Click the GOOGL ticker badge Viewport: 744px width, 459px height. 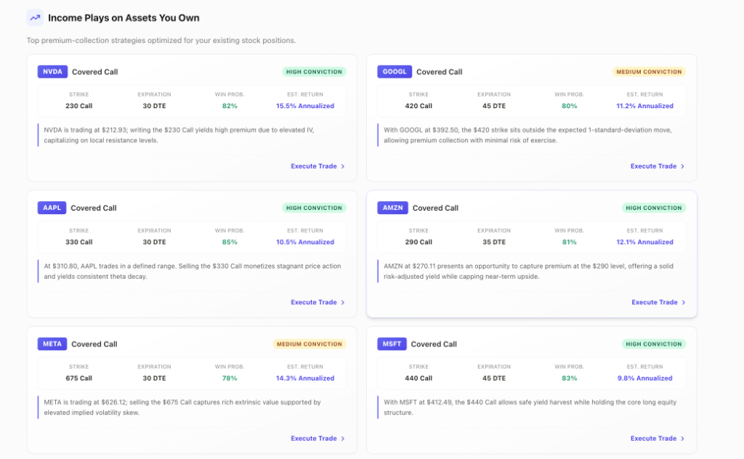tap(395, 72)
